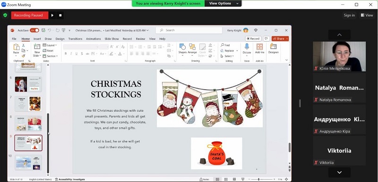Click the red Share button

point(280,39)
